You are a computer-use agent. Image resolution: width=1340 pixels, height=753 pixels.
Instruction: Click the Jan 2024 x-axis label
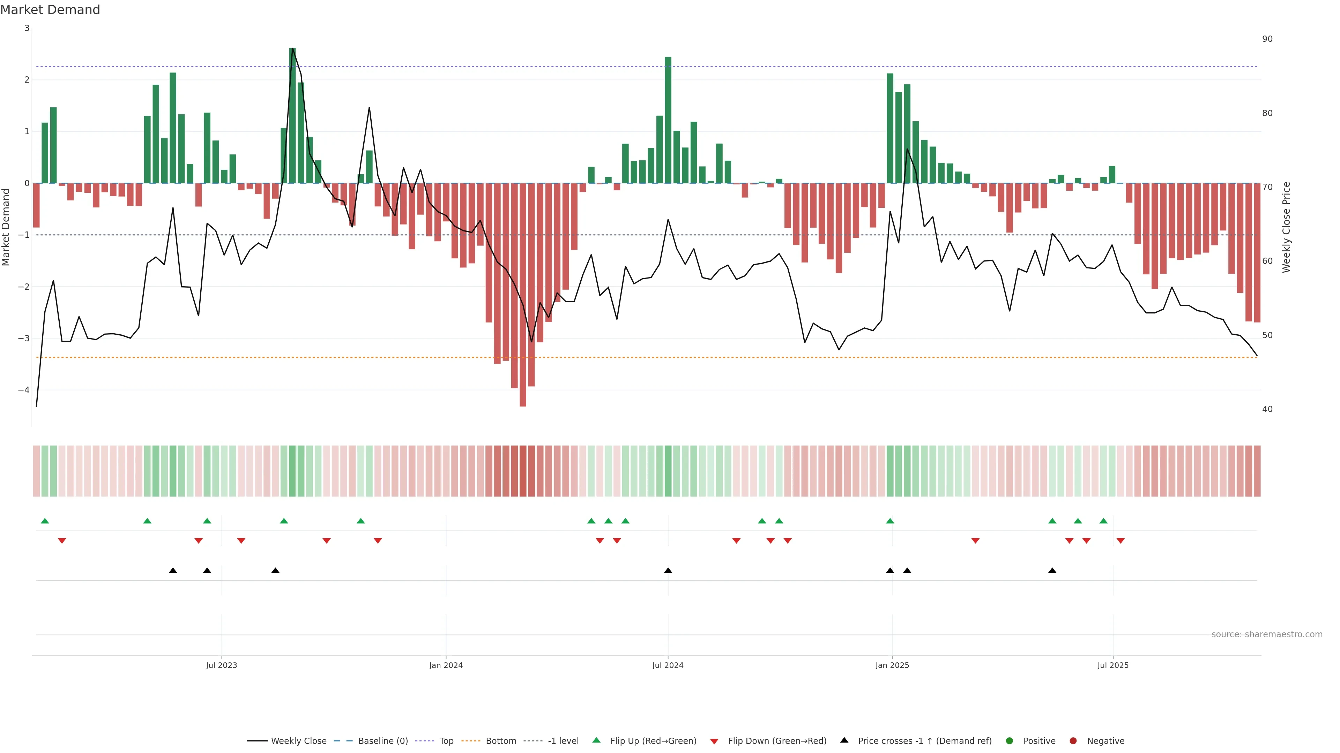[446, 665]
